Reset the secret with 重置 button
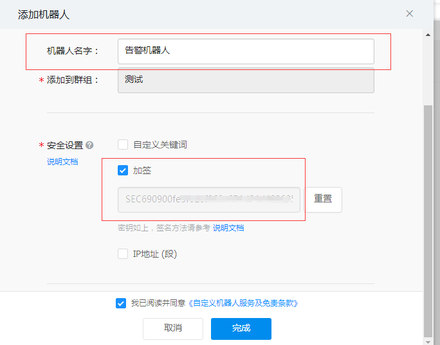Viewport: 440px width, 345px height. click(x=323, y=200)
